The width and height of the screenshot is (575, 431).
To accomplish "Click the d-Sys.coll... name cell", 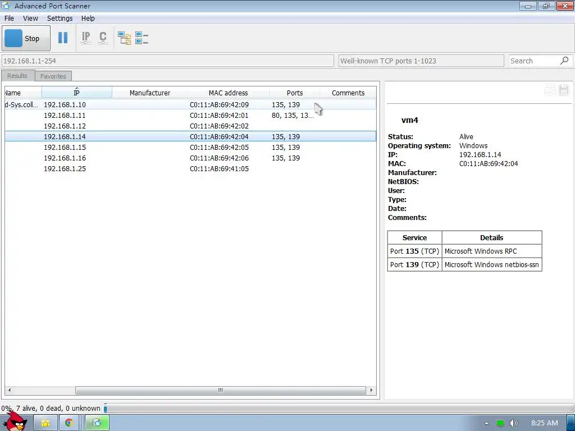I will tap(21, 104).
